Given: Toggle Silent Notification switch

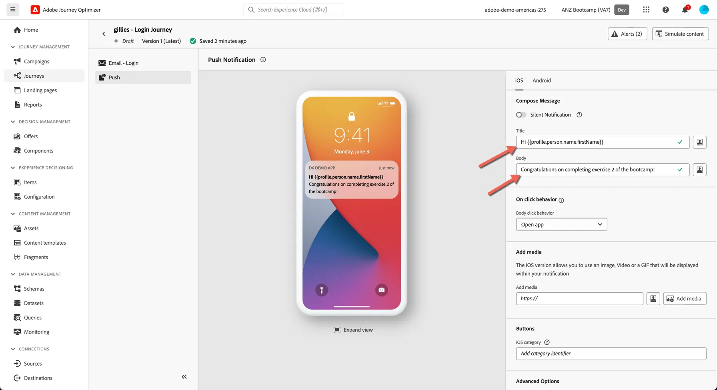Looking at the screenshot, I should click(521, 115).
